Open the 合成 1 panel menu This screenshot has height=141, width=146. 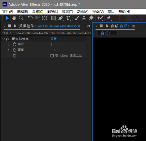tap(133, 26)
